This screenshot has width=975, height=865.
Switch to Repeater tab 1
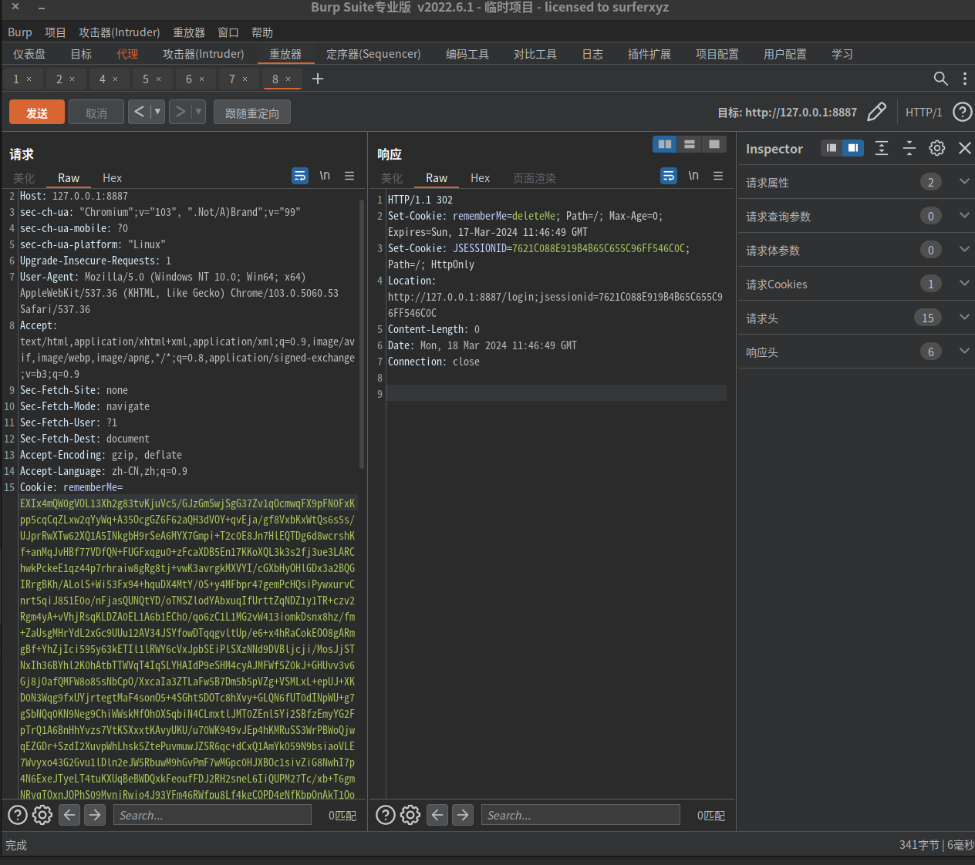pyautogui.click(x=15, y=79)
